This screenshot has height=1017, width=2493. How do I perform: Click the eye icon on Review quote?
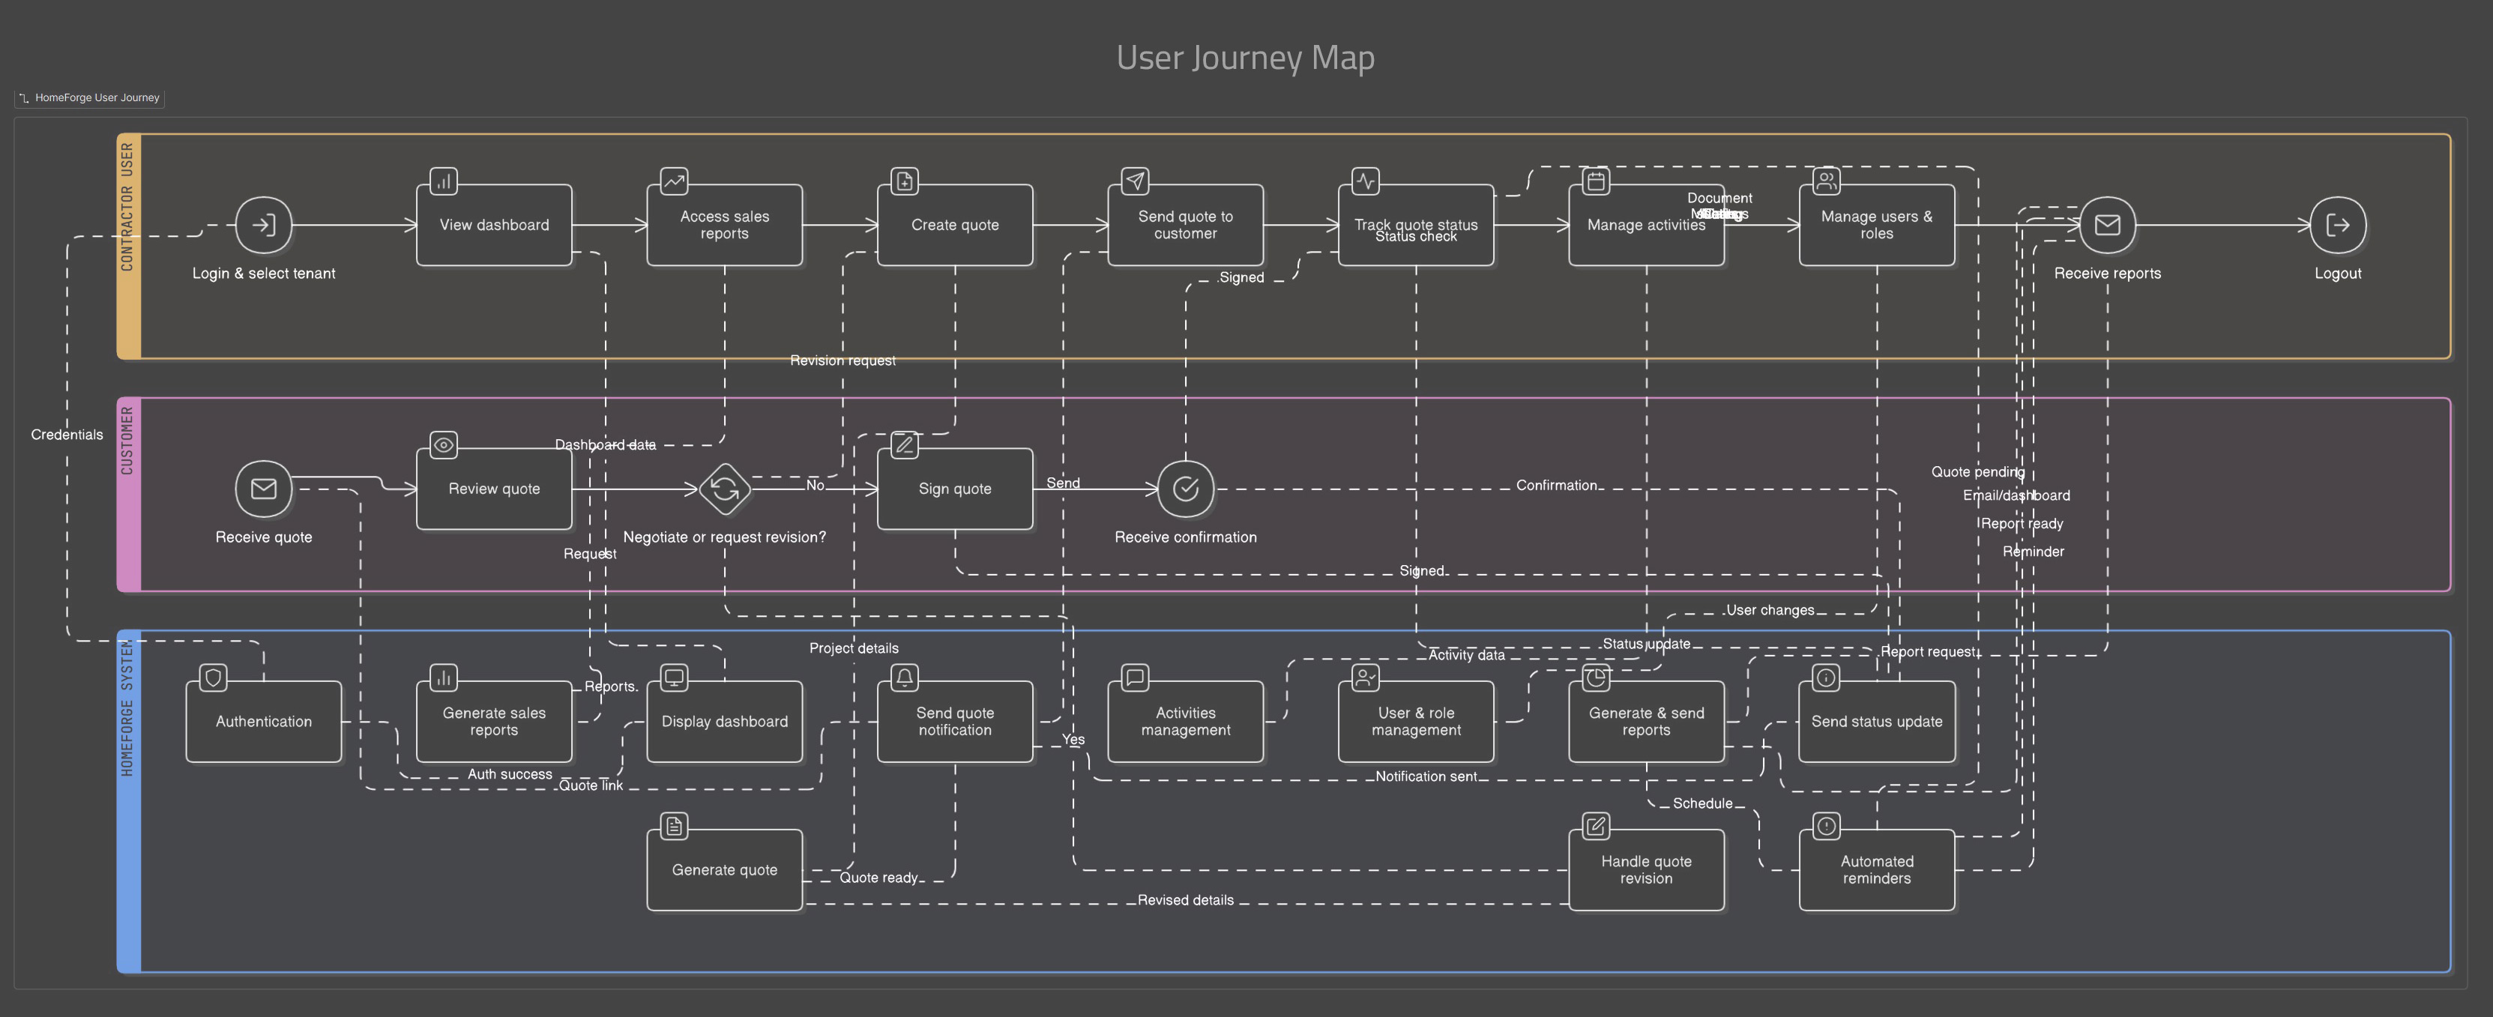tap(443, 445)
